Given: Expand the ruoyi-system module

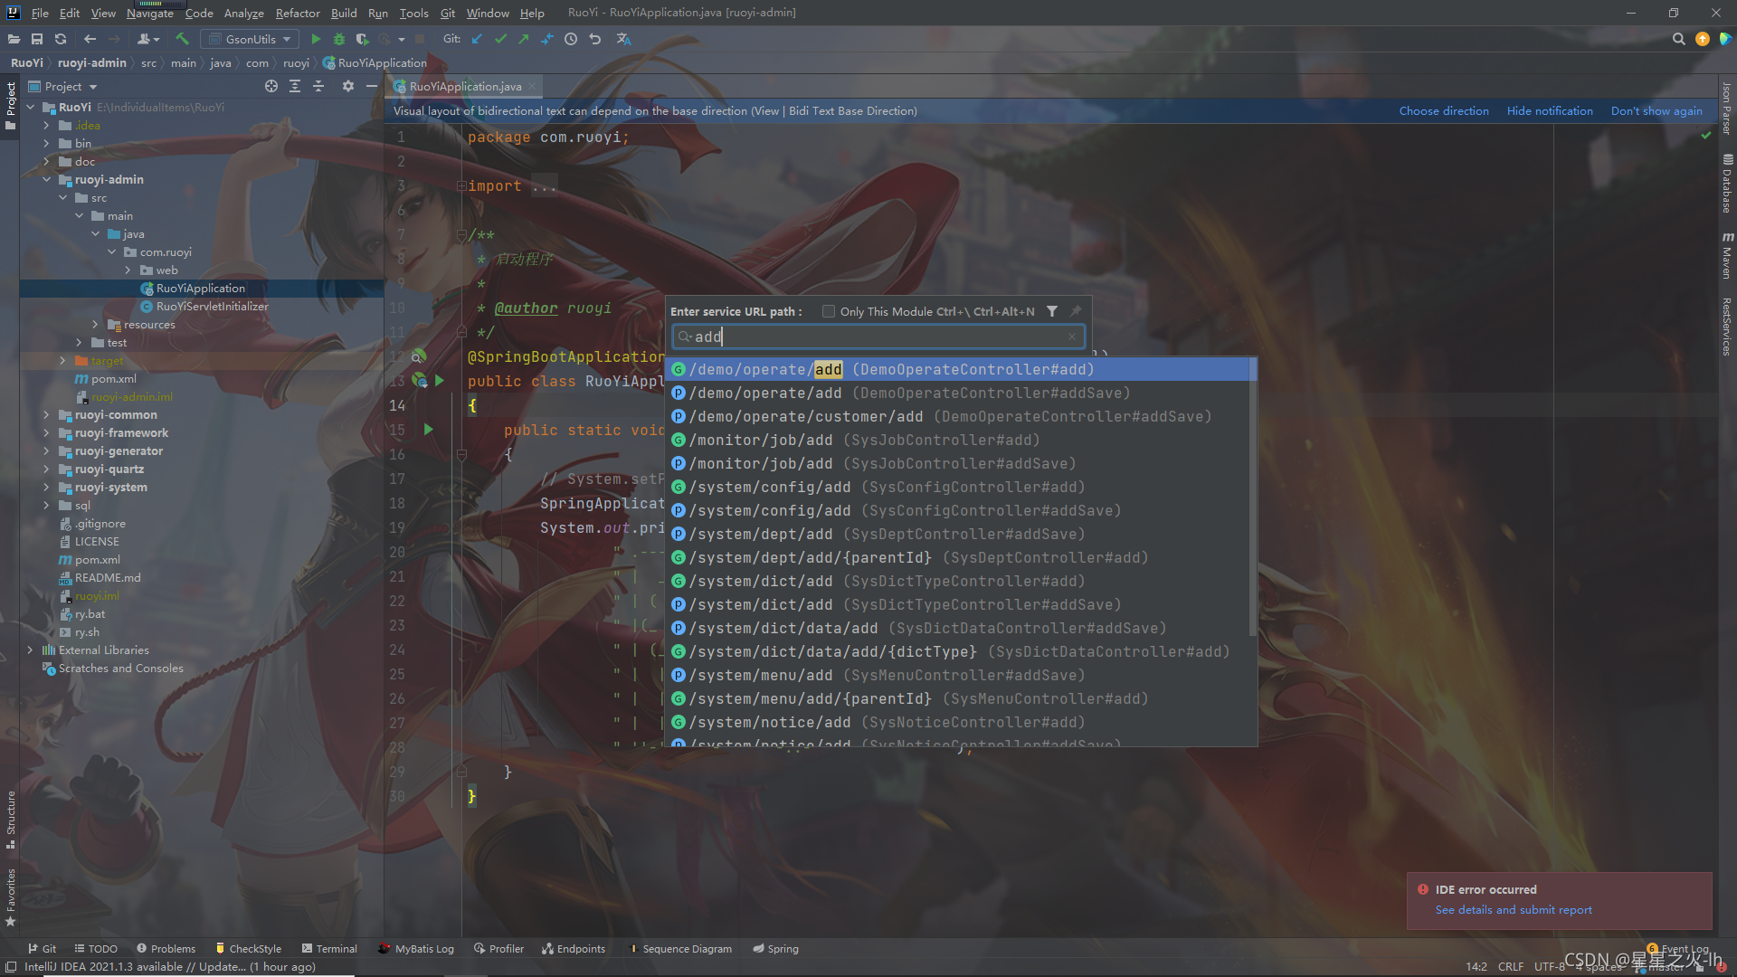Looking at the screenshot, I should click(x=46, y=488).
